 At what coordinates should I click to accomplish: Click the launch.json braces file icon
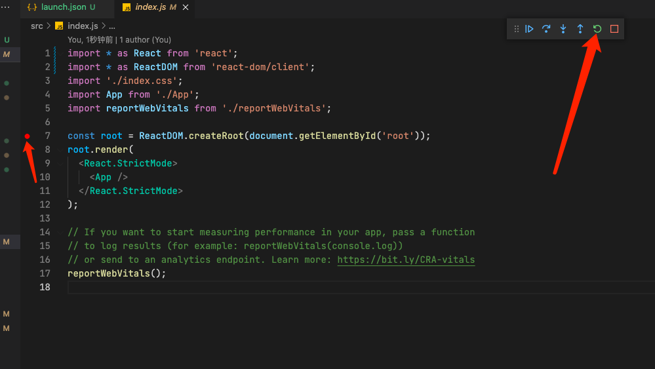[31, 7]
